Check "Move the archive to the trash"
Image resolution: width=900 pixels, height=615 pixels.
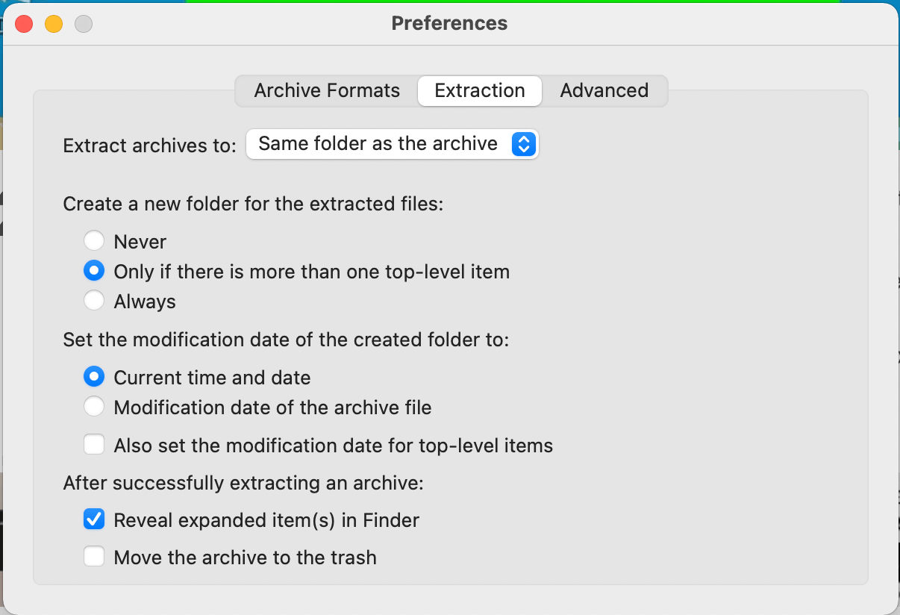94,557
